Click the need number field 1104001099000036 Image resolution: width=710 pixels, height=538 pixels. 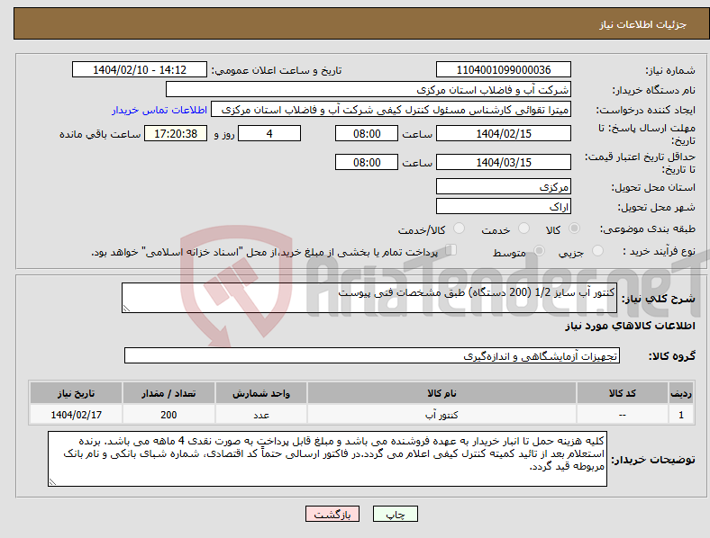(x=504, y=69)
